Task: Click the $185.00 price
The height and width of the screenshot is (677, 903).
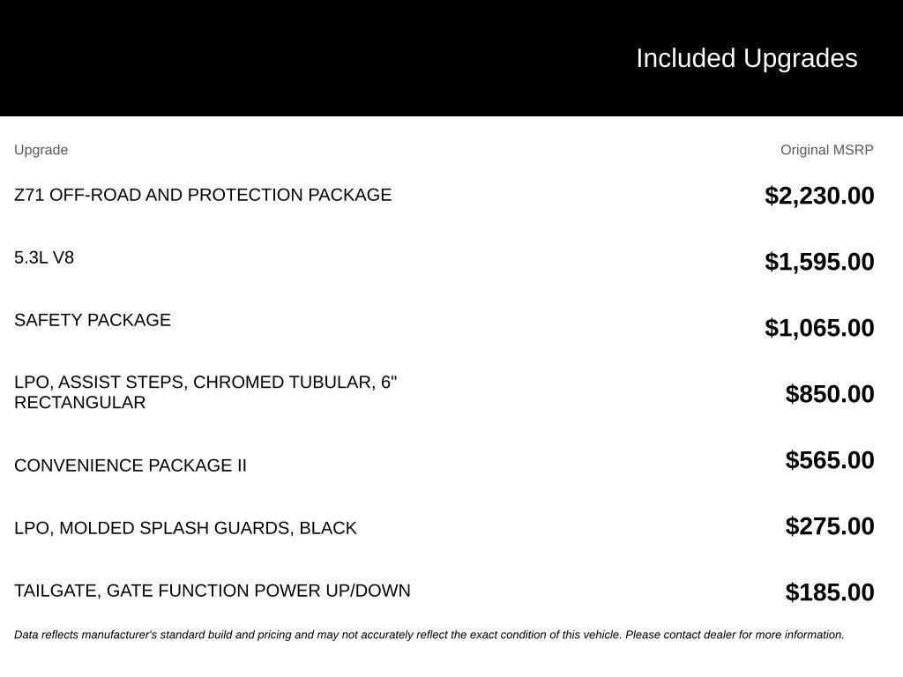Action: (829, 593)
